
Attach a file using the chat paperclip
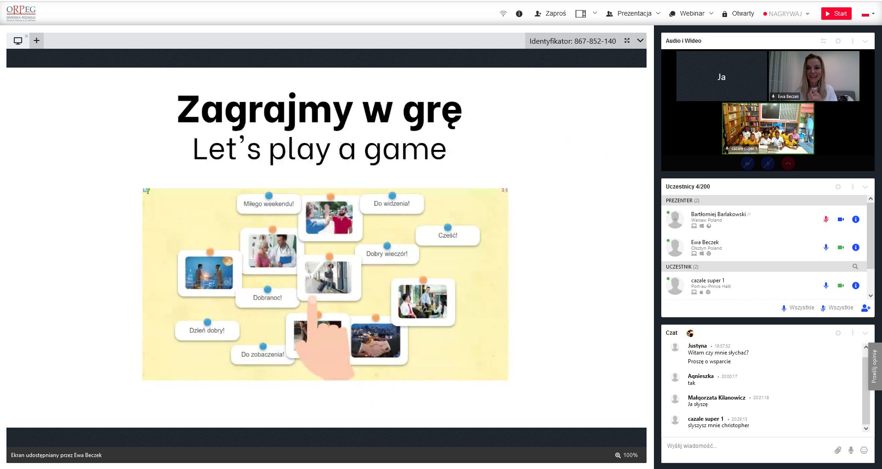tap(838, 450)
